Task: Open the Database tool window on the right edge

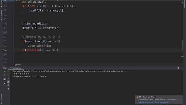Action: [185, 4]
